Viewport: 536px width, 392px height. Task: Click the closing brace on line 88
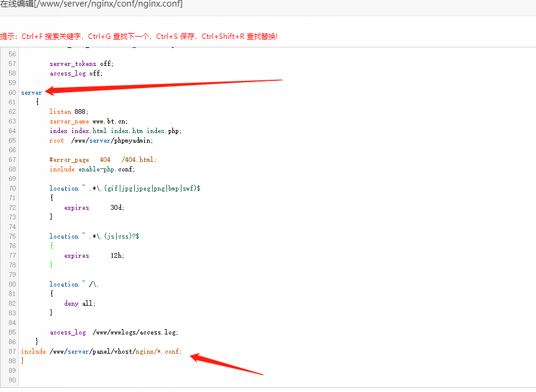pos(21,360)
